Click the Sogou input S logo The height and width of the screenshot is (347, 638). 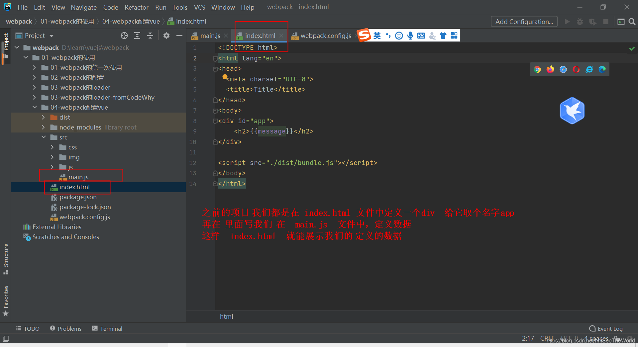[365, 35]
